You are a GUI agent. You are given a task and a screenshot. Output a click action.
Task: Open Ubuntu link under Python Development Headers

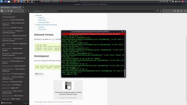tap(41, 27)
